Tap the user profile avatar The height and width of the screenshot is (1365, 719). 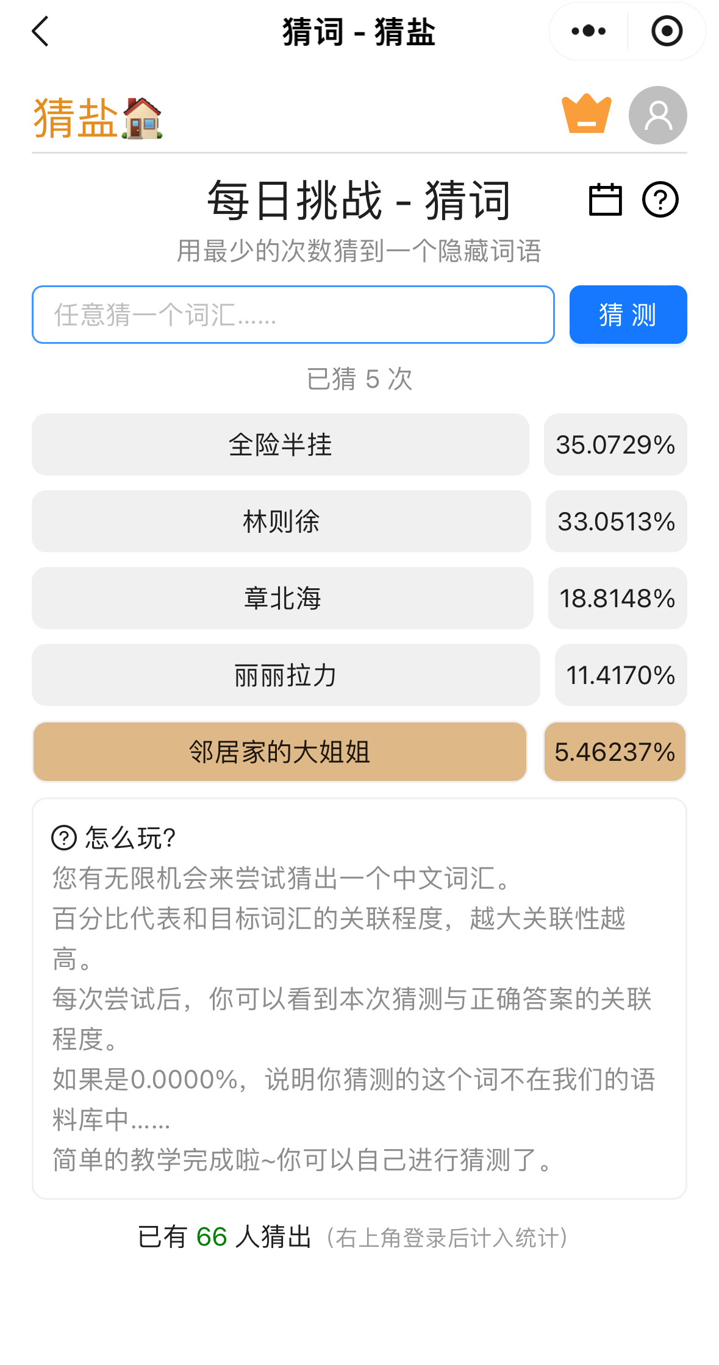(x=657, y=115)
